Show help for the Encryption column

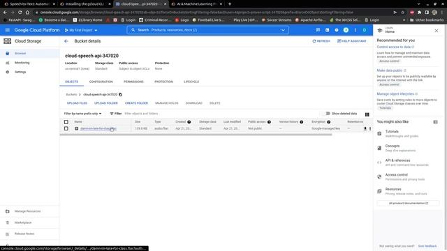(x=329, y=122)
